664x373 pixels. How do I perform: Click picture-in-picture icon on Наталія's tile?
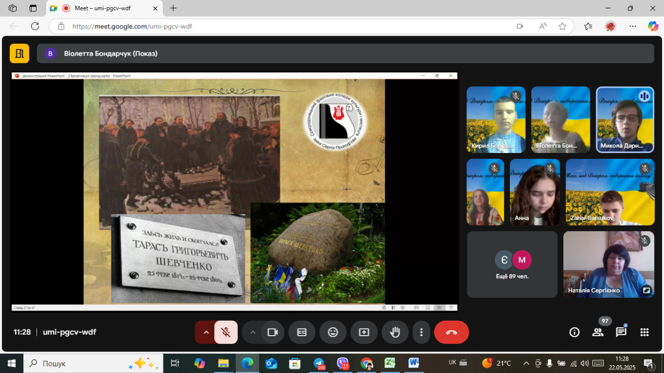tap(646, 291)
